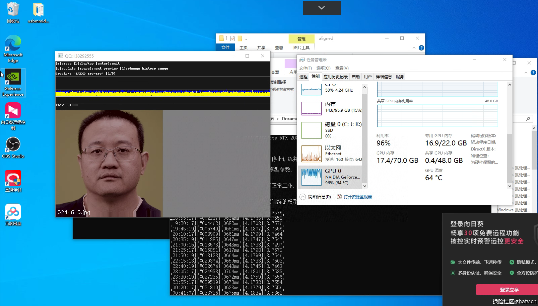Open the usbmmid folder on desktop
The height and width of the screenshot is (306, 538).
(x=38, y=13)
